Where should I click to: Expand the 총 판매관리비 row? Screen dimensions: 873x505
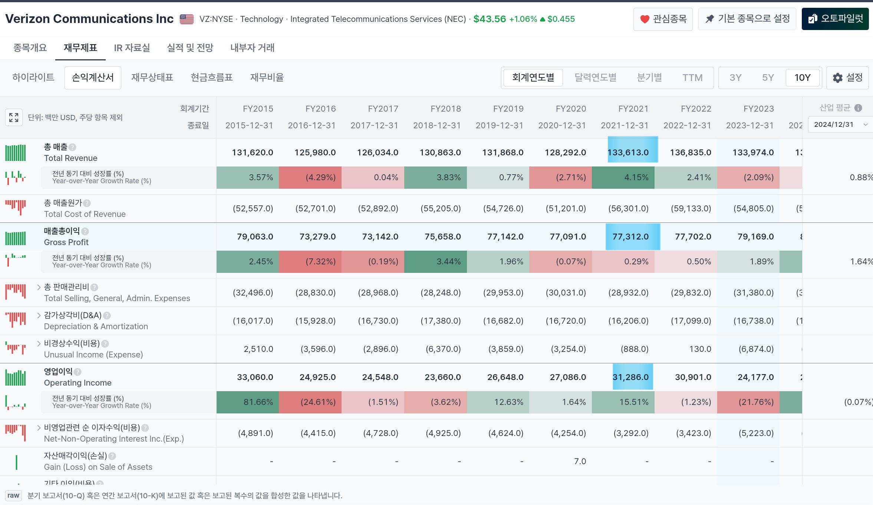(x=39, y=287)
